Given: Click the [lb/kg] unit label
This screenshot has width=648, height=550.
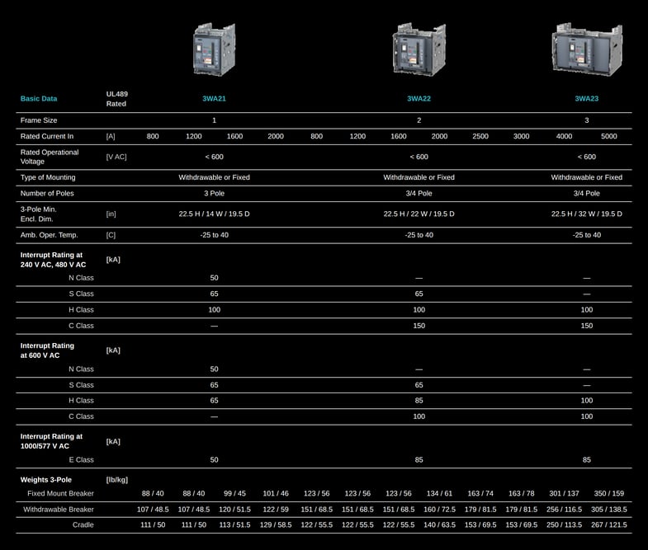Looking at the screenshot, I should click(117, 480).
